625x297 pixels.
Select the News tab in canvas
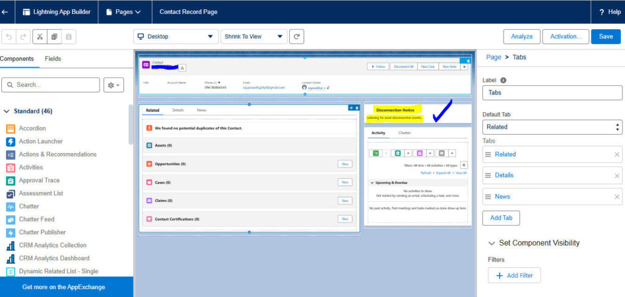click(201, 110)
